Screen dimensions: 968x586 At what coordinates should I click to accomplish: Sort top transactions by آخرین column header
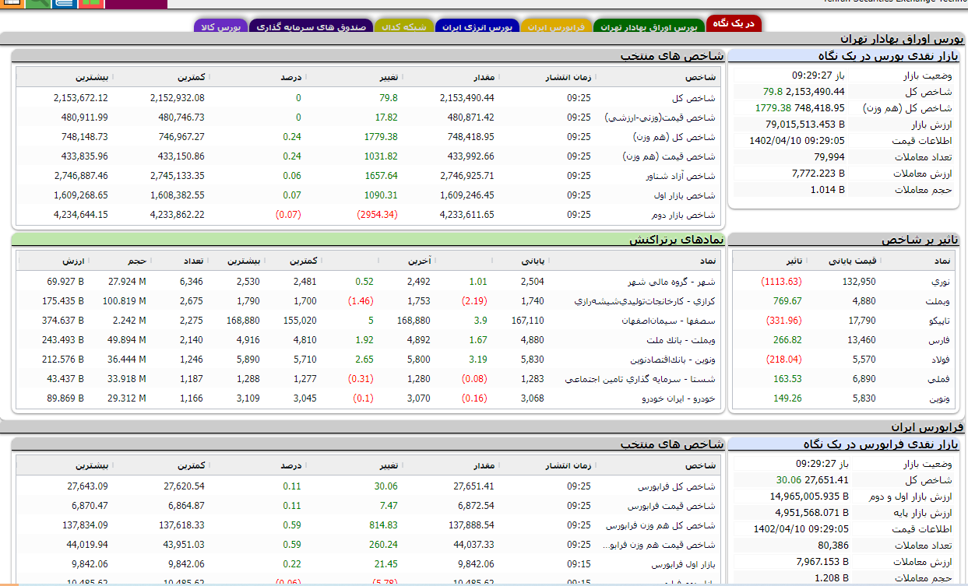click(419, 261)
